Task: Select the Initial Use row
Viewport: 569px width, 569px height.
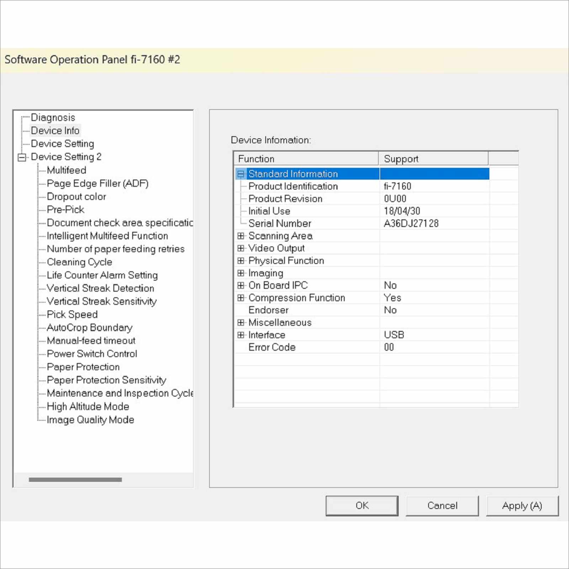Action: (362, 211)
